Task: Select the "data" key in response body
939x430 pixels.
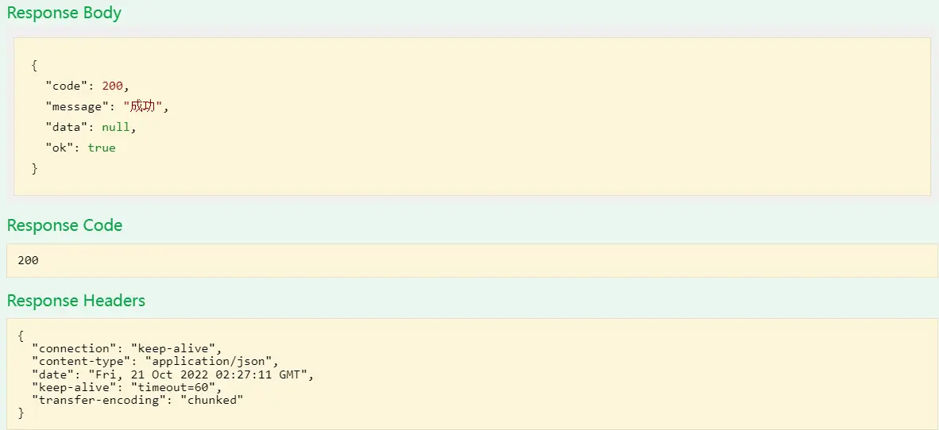Action: pyautogui.click(x=63, y=128)
